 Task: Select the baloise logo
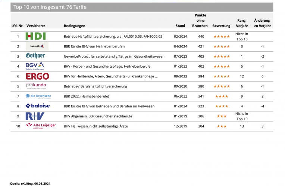click(x=38, y=106)
